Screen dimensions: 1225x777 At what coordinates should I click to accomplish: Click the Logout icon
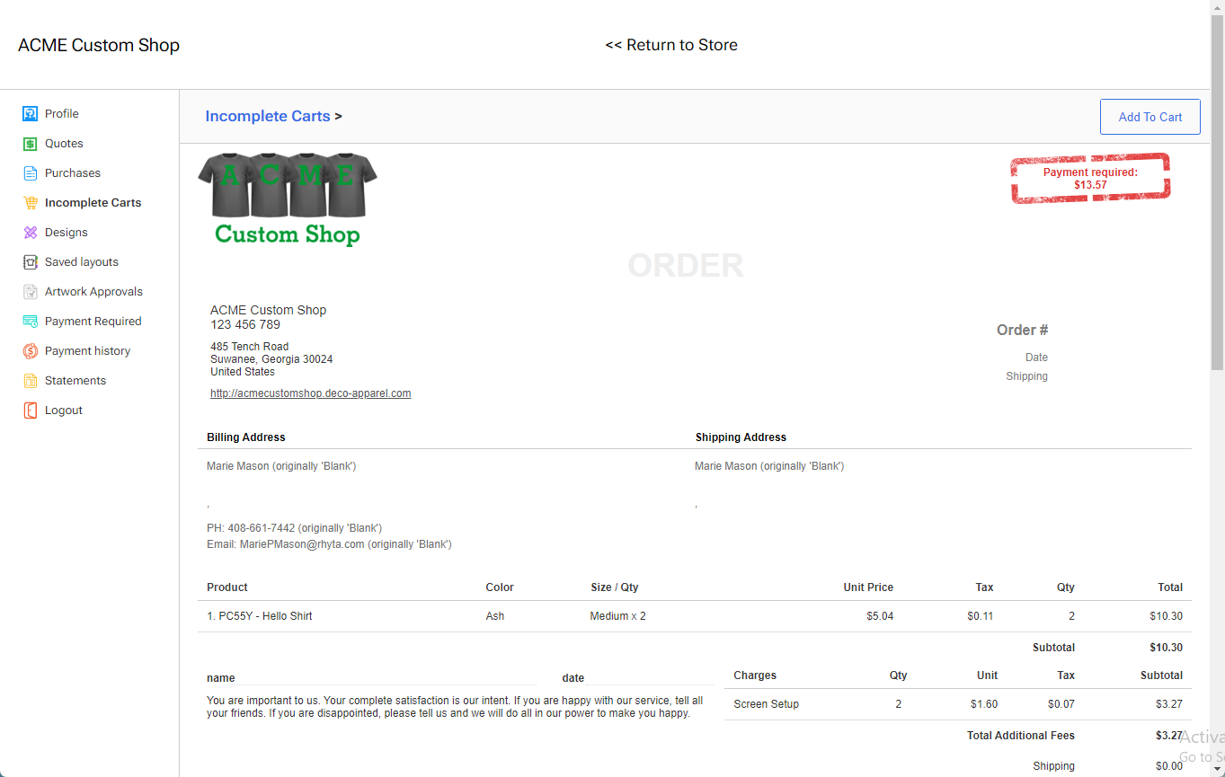pos(30,410)
